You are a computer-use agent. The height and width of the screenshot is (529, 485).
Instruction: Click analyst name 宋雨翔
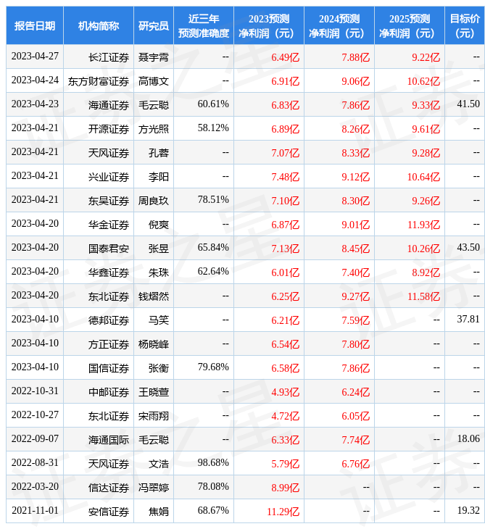(x=154, y=416)
